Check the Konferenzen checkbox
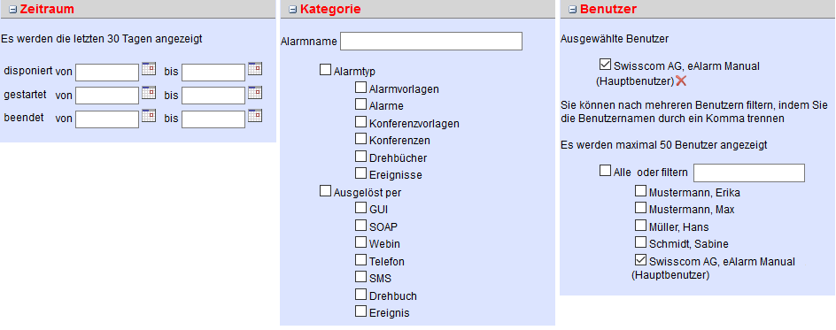This screenshot has width=836, height=330. tap(361, 140)
